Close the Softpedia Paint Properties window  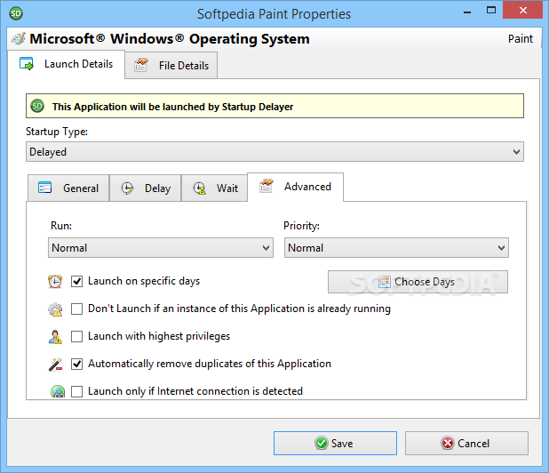click(522, 10)
